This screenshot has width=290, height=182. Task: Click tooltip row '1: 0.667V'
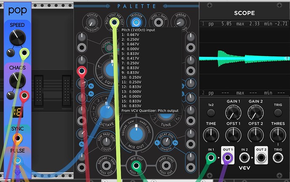130,35
